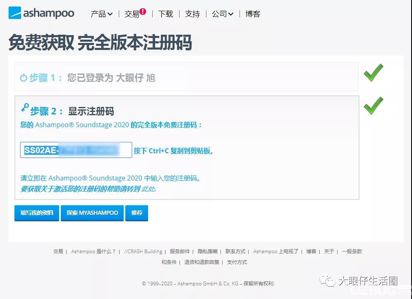
Task: Click the 步骤 2：显示注册码 heading
Action: coord(72,111)
